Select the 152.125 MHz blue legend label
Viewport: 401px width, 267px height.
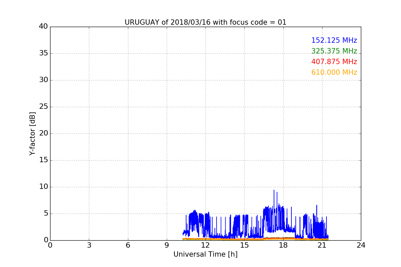[x=334, y=40]
